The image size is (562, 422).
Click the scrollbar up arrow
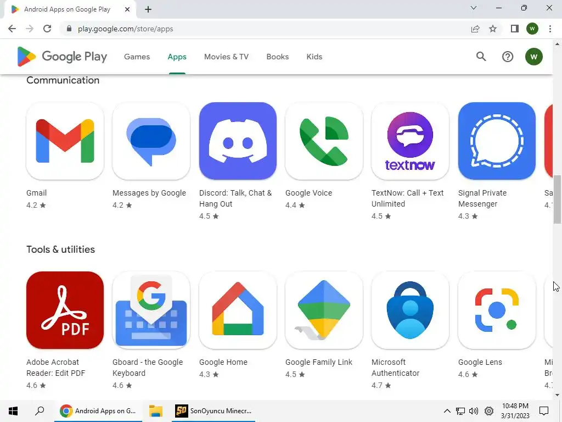click(x=557, y=44)
